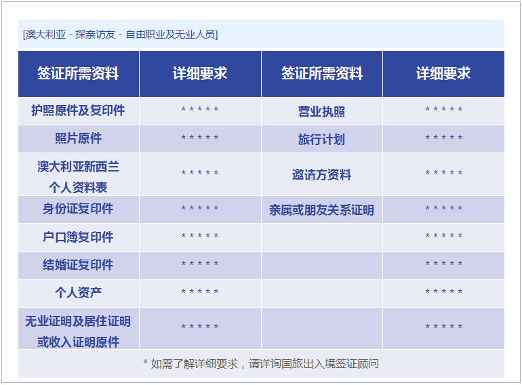Select the 亲属或朋友关系证明 cell
Image resolution: width=522 pixels, height=385 pixels.
pyautogui.click(x=322, y=209)
